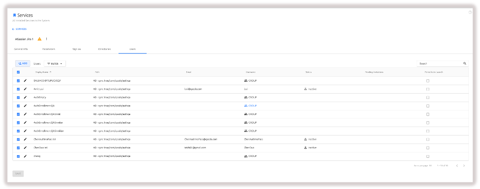480x189 pixels.
Task: Go back via the SERVICES link
Action: [x=19, y=29]
